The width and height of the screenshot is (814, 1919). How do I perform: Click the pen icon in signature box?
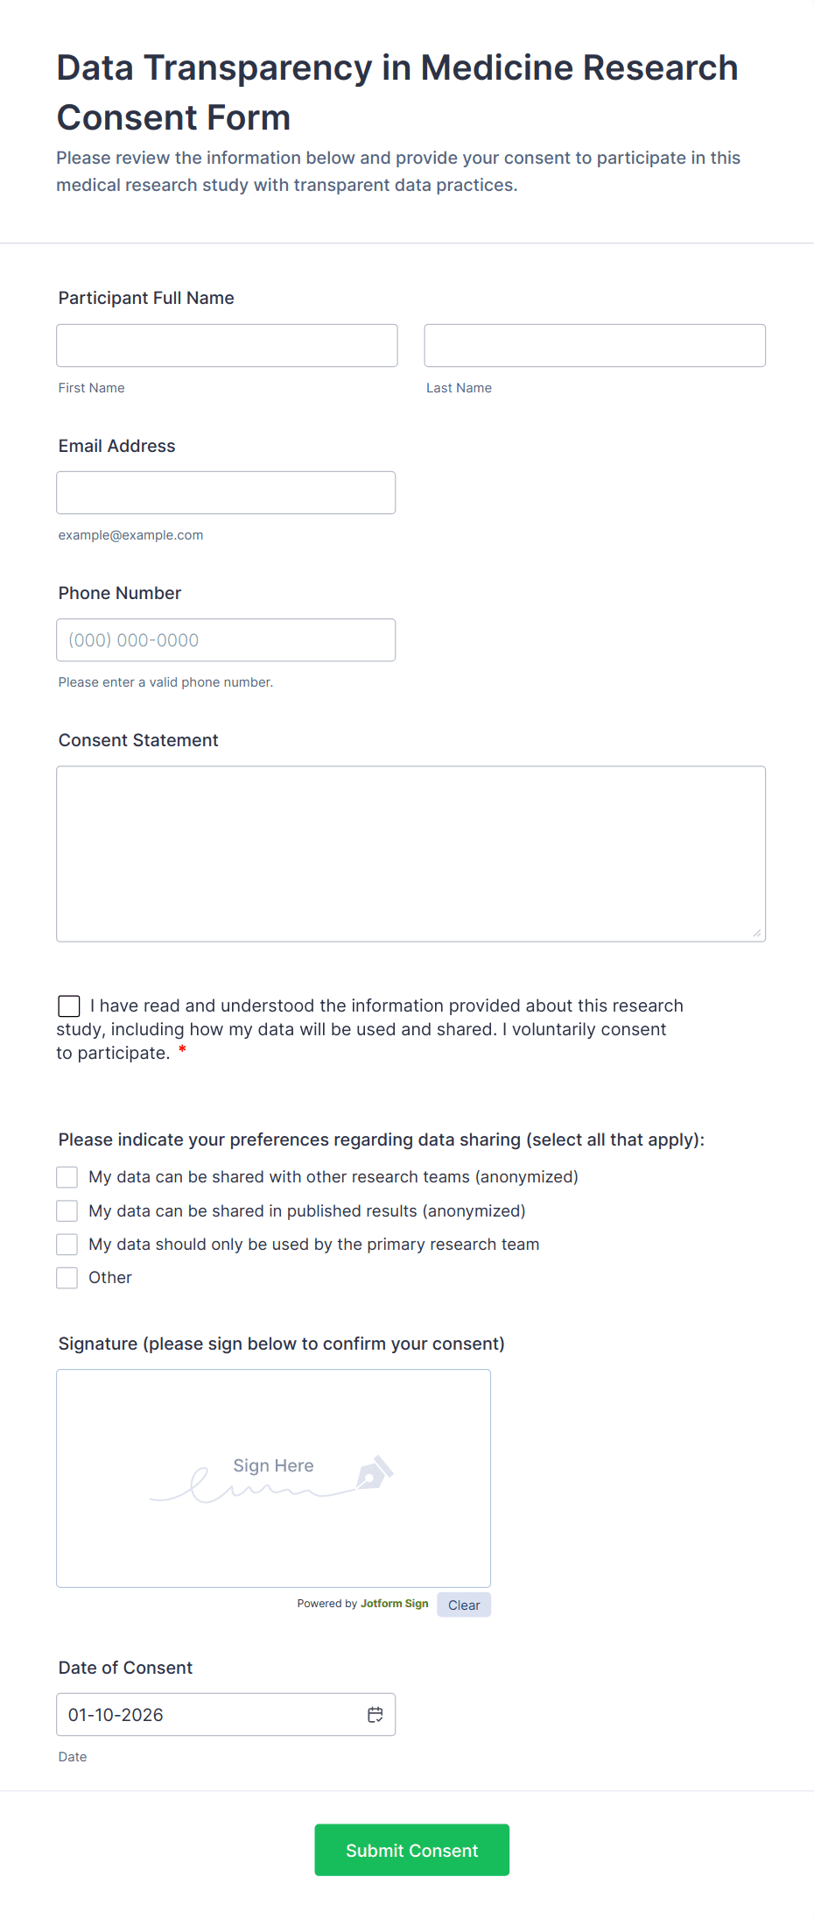pos(375,1473)
